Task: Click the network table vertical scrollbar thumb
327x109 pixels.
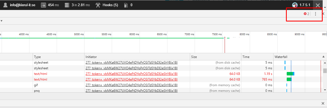Action: (x=325, y=71)
